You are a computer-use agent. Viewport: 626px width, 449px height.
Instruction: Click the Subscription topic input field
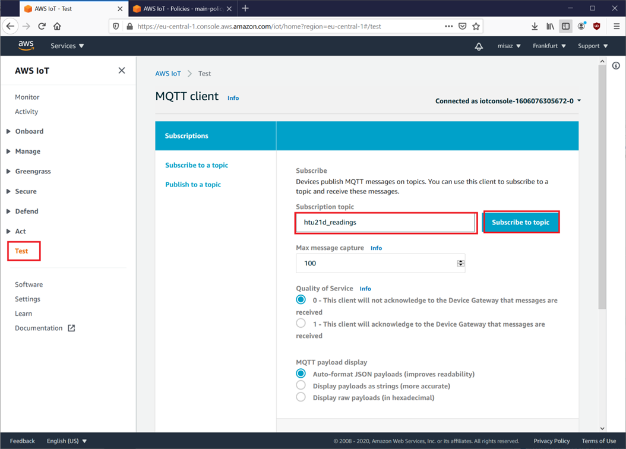point(386,222)
